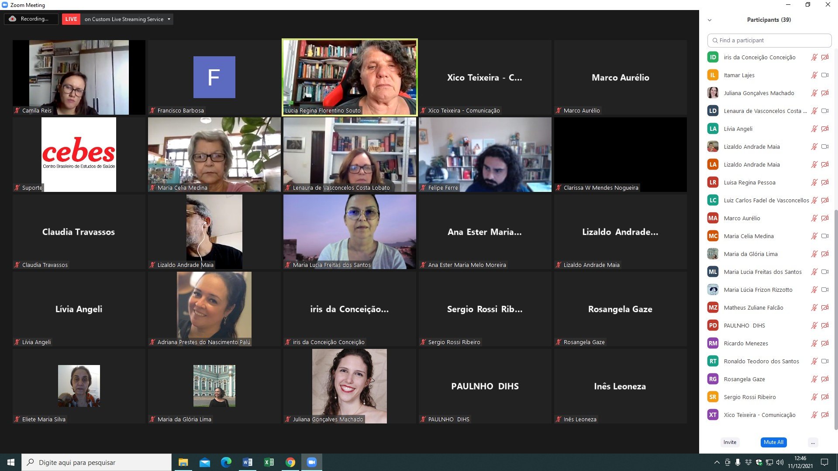Click muted mic icon beside Marco Aurélio in list
838x471 pixels.
814,218
